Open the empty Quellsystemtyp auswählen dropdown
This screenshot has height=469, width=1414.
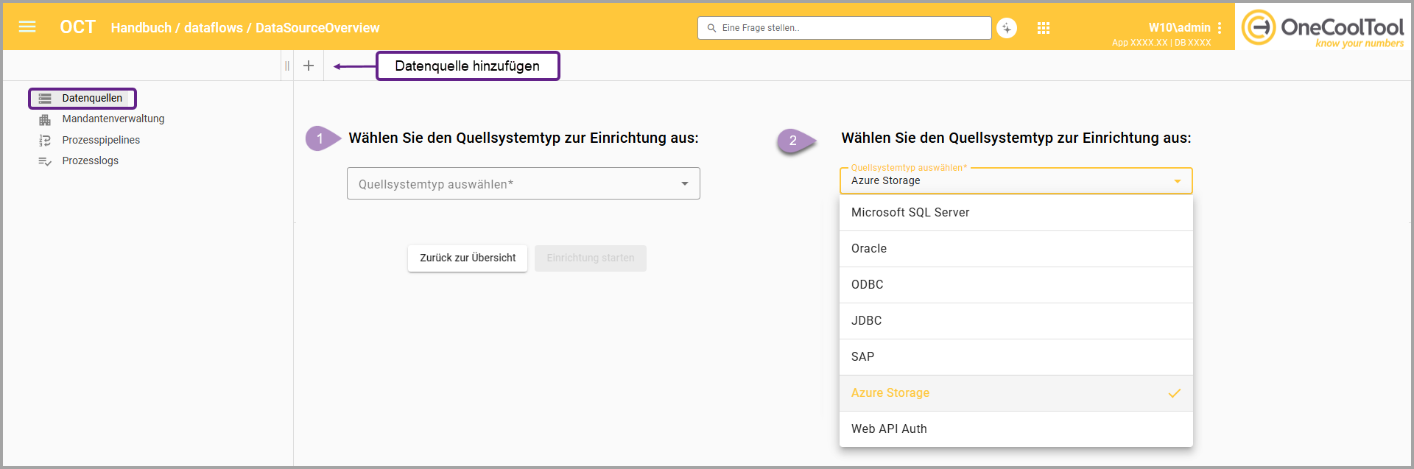click(524, 183)
